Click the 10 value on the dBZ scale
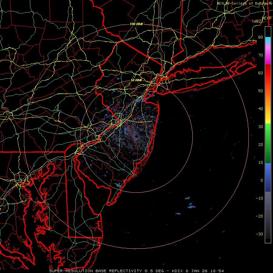The height and width of the screenshot is (273, 273). (x=261, y=163)
